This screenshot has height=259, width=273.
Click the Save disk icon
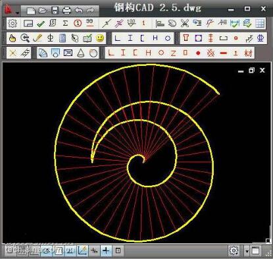[x=55, y=11]
